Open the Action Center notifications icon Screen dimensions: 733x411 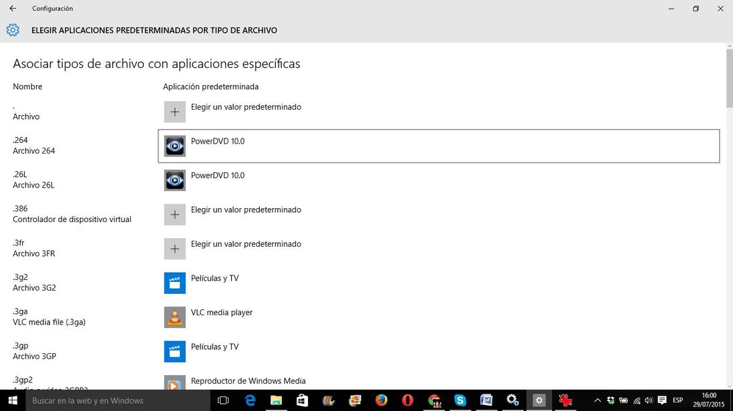click(x=662, y=400)
